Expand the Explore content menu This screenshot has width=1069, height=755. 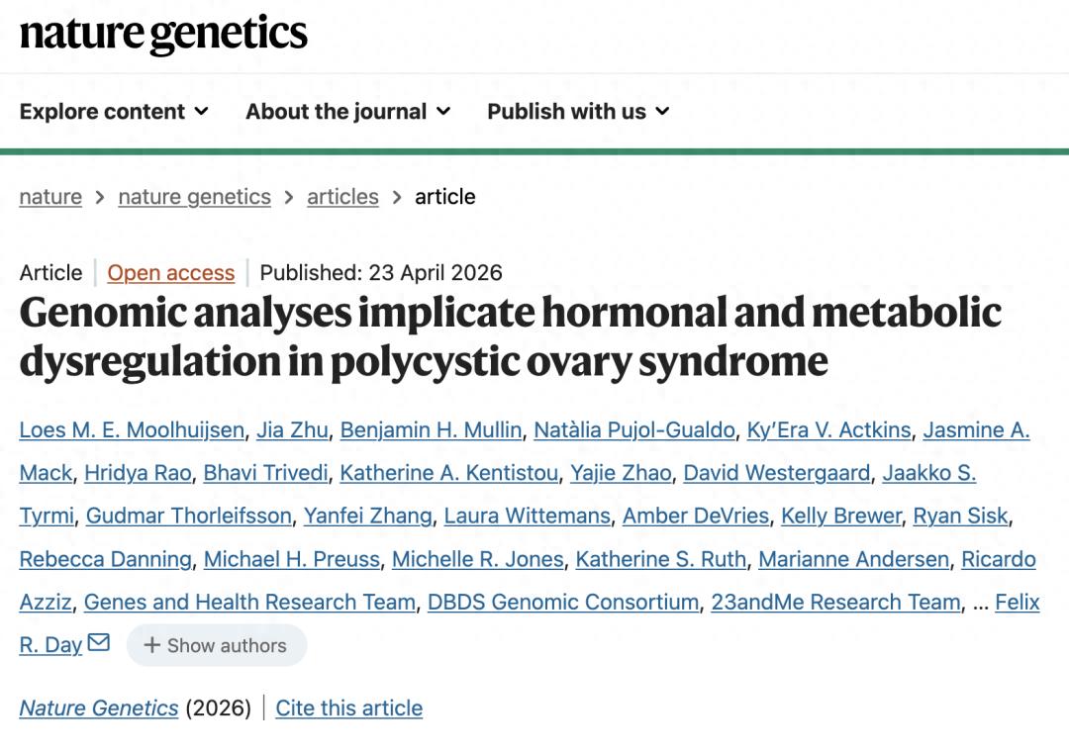tap(114, 112)
